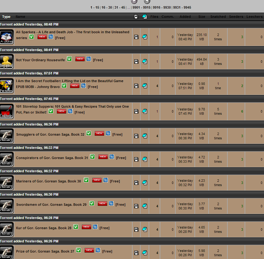Bookmark Ali Sparkes torrent with cyan book icon
Viewport: 264px width, 259px height.
[x=145, y=37]
